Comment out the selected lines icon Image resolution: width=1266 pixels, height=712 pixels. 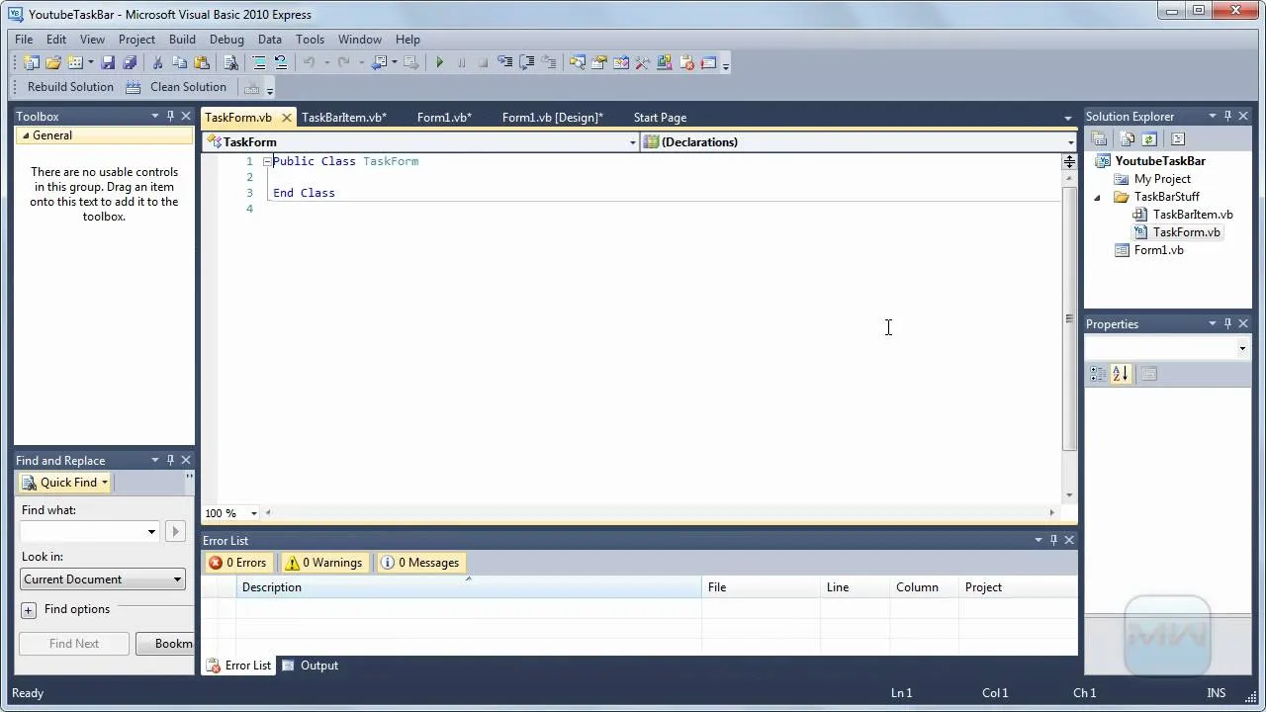tap(259, 62)
